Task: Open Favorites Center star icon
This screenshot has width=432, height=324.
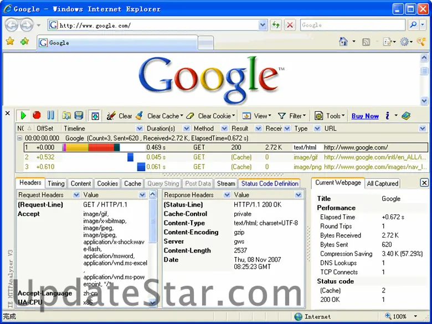Action: [x=10, y=42]
